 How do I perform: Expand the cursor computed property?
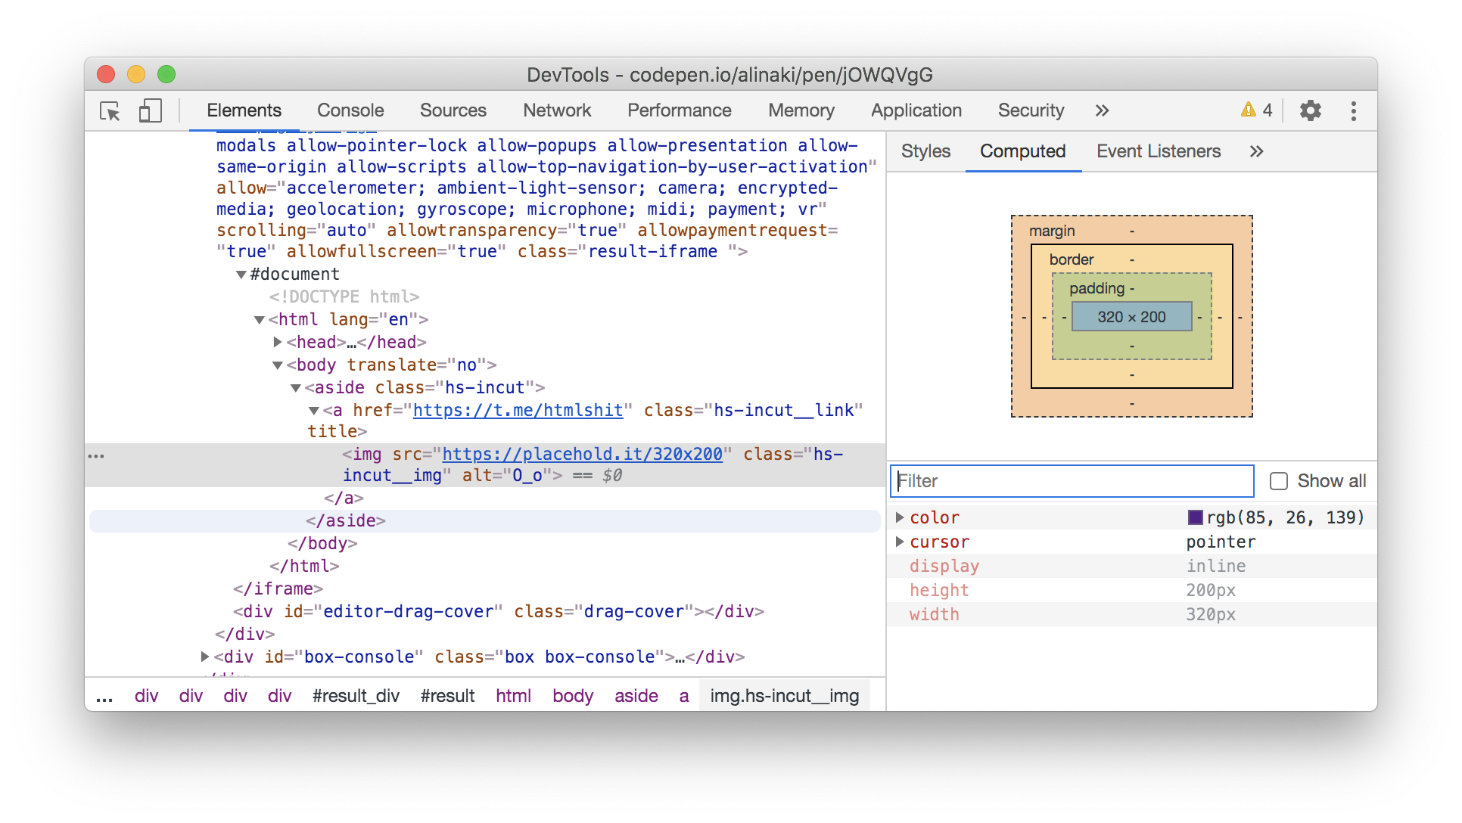(x=900, y=542)
